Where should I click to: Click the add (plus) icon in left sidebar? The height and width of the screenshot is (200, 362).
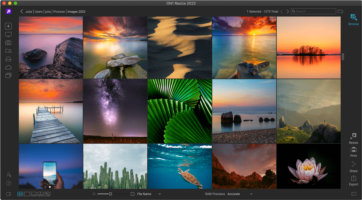(x=8, y=26)
